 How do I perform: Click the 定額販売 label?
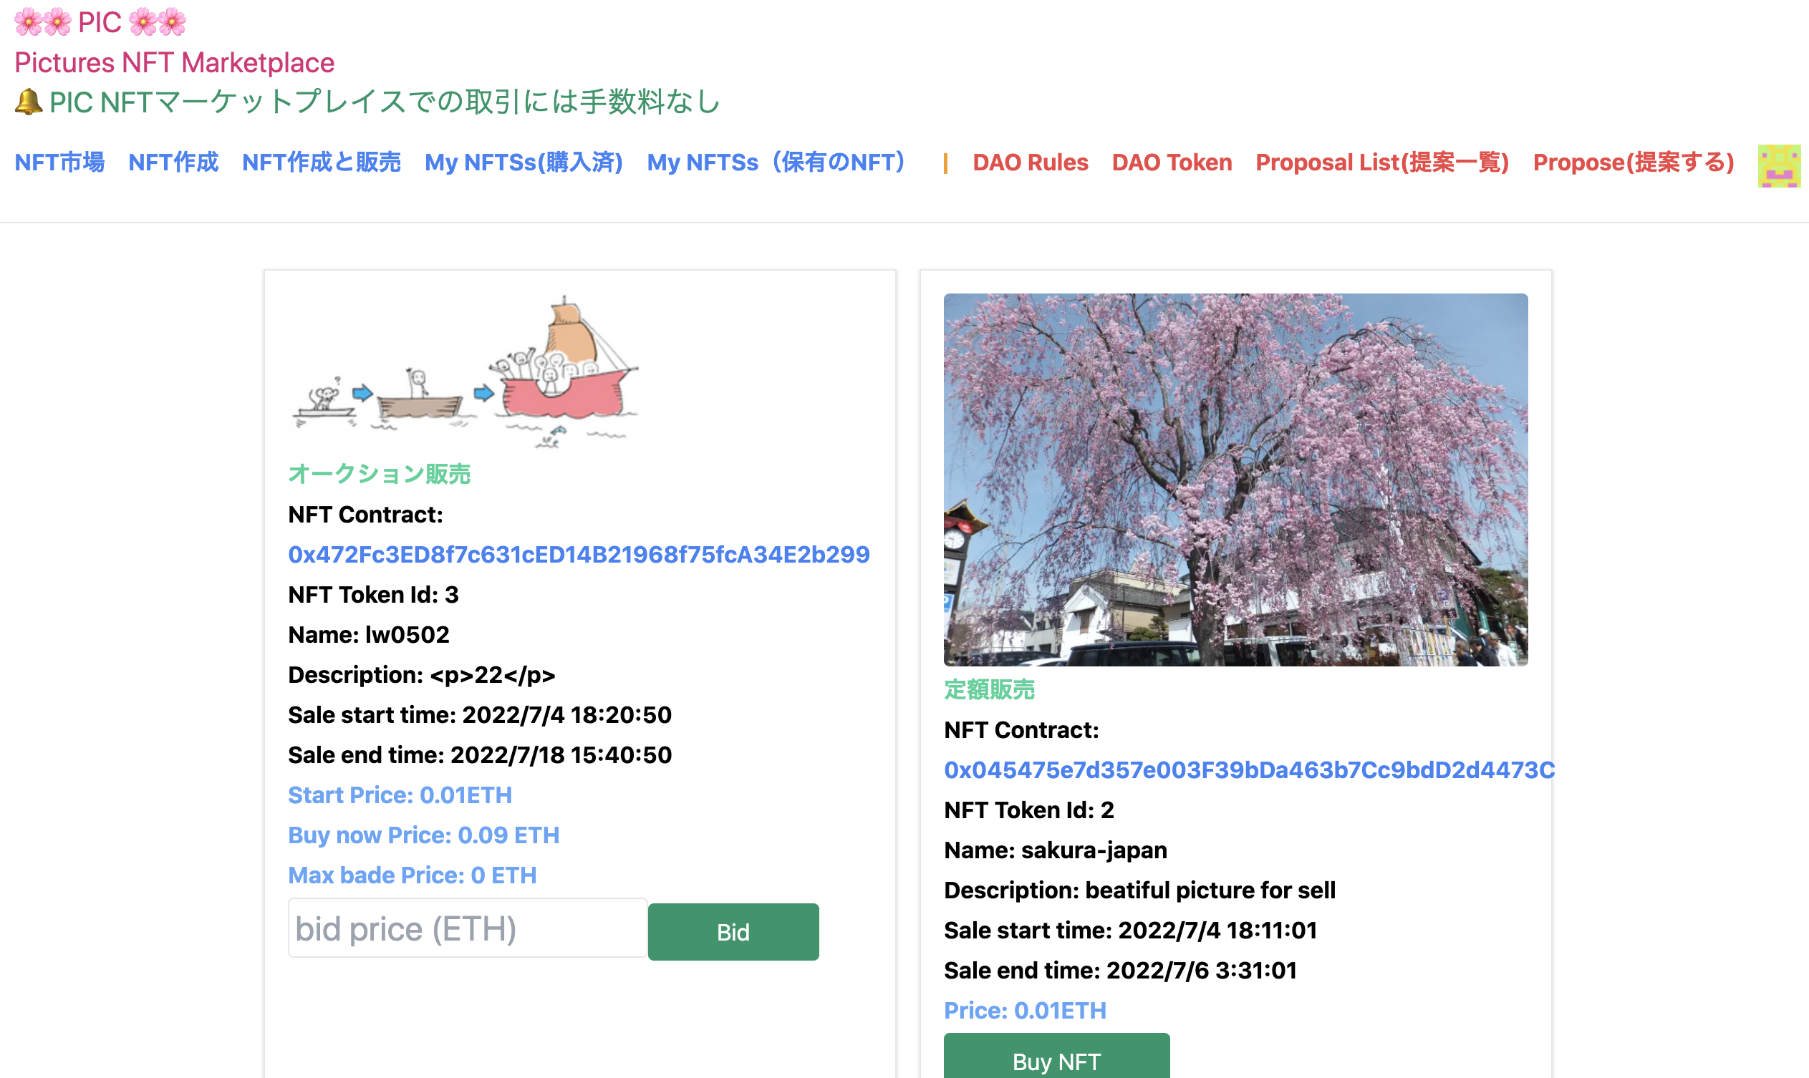click(988, 689)
